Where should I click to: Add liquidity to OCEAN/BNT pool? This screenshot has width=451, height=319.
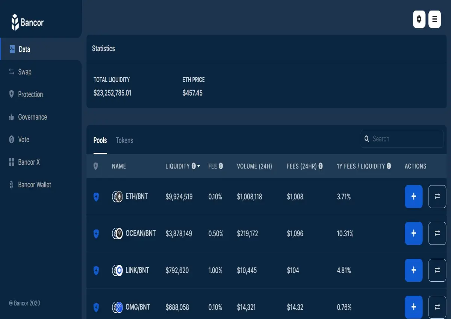point(414,233)
